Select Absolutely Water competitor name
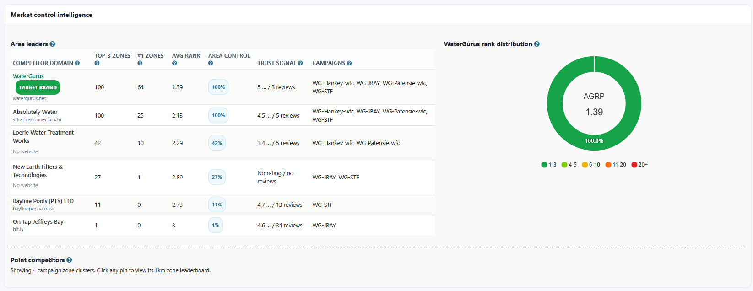753x291 pixels. [x=35, y=112]
